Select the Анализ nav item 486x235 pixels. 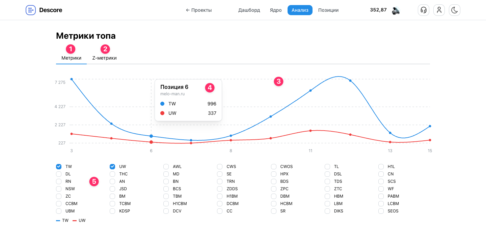click(x=300, y=10)
